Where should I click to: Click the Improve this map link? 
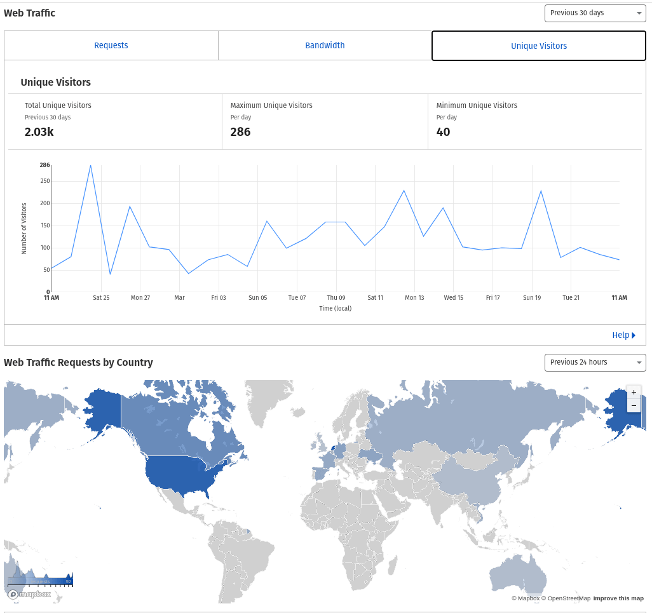(x=618, y=598)
